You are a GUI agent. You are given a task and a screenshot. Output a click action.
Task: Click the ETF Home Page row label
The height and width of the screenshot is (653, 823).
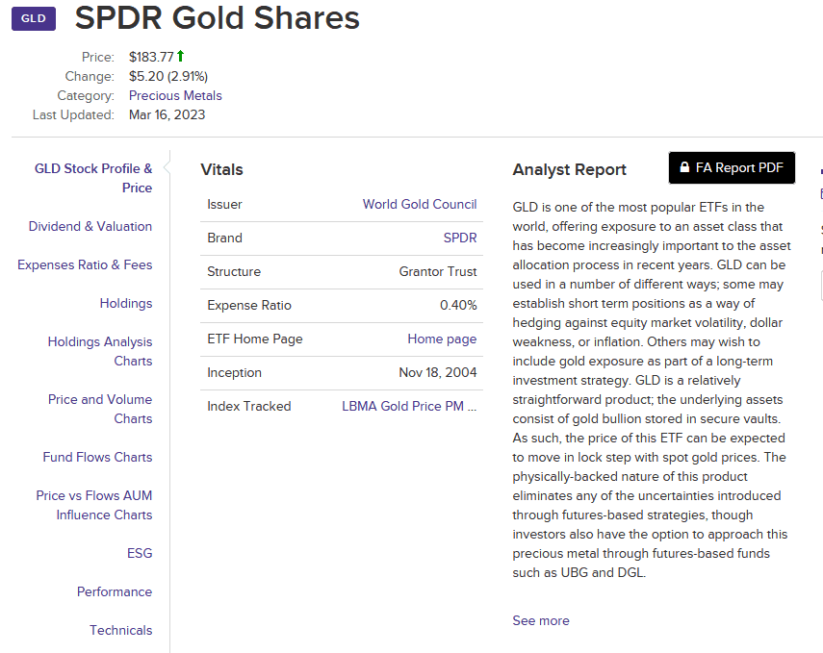tap(255, 339)
